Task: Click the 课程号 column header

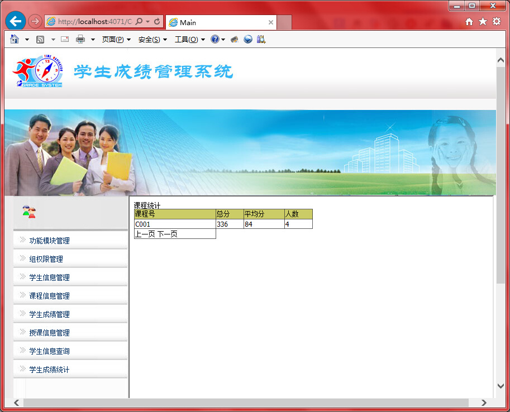Action: point(175,214)
